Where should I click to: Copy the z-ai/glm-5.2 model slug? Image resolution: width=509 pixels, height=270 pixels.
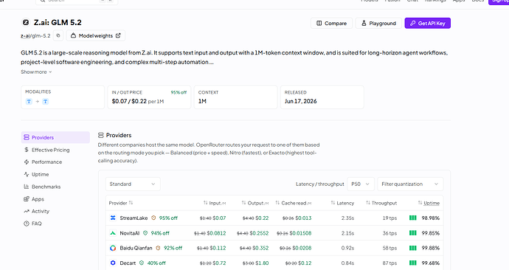[58, 35]
